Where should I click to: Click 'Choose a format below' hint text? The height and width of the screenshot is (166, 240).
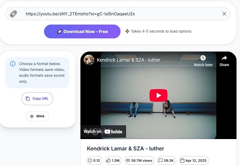40,64
